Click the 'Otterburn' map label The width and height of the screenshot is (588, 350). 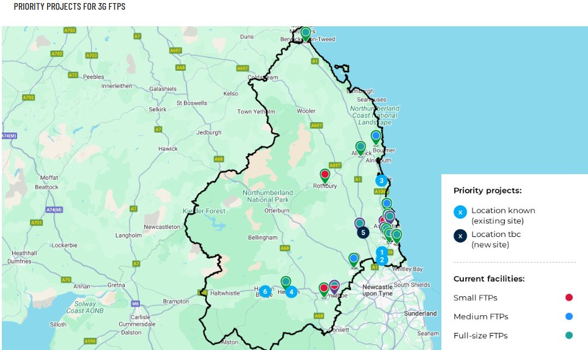[x=277, y=211]
